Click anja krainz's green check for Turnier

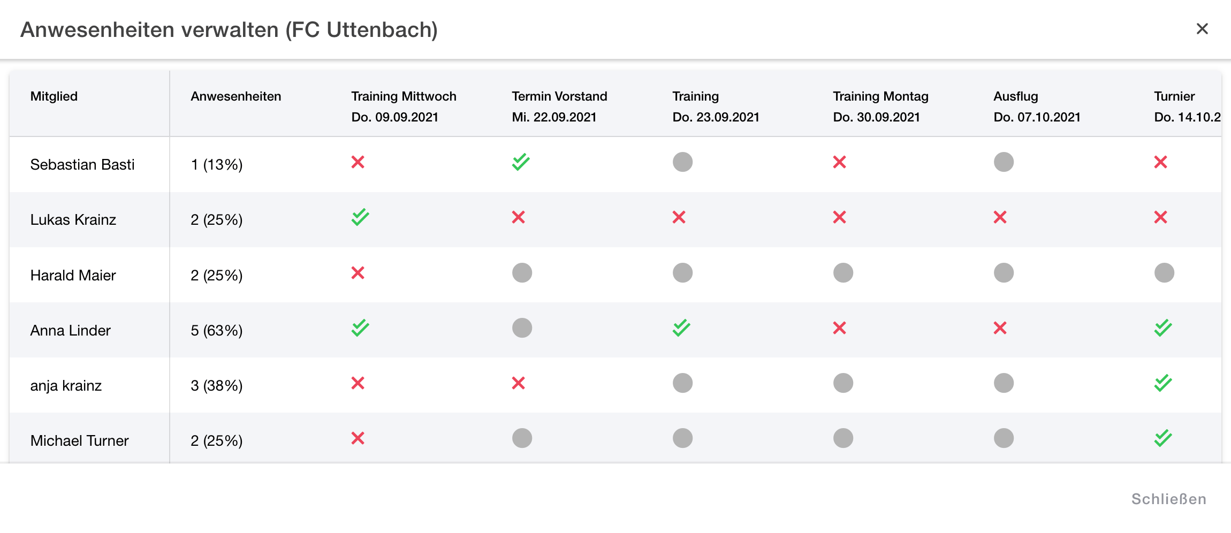[x=1162, y=383]
